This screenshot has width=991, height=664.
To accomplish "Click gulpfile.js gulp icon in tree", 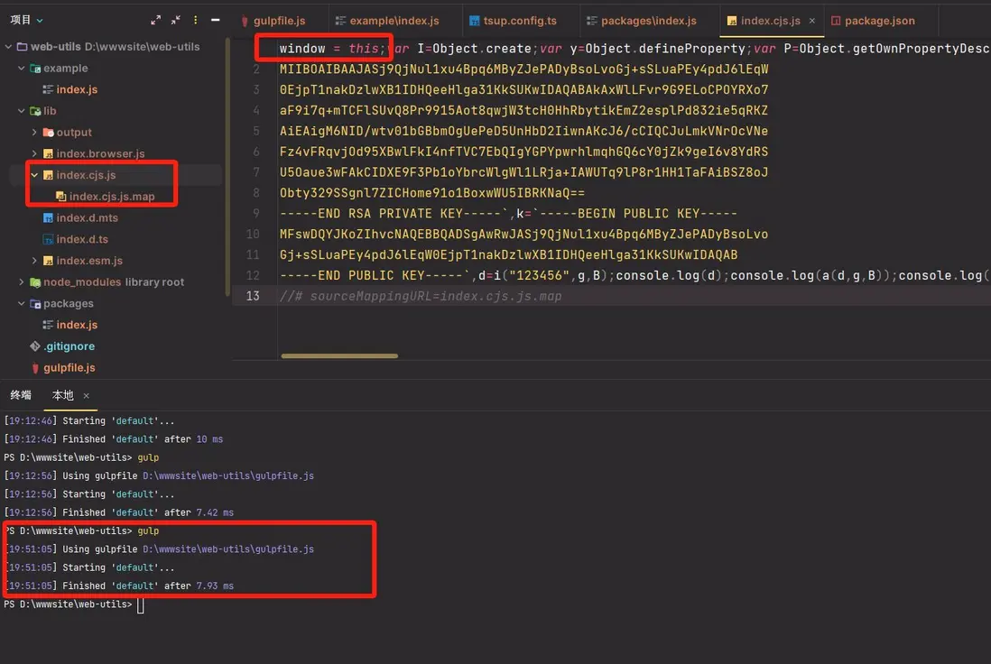I will [x=35, y=368].
